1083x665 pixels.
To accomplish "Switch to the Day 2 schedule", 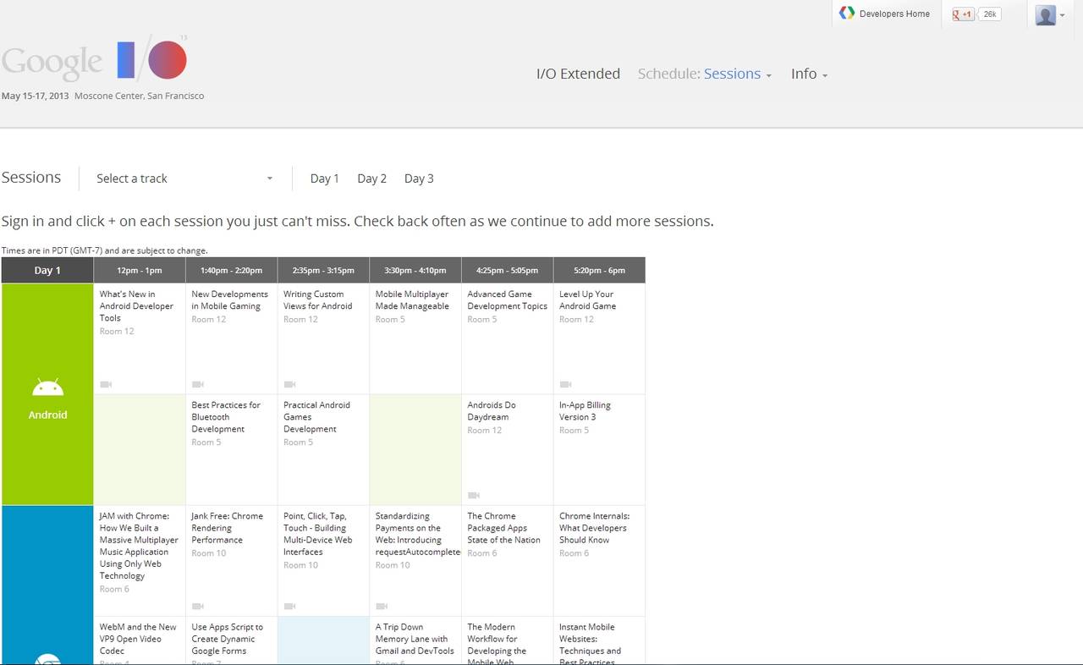I will 372,179.
